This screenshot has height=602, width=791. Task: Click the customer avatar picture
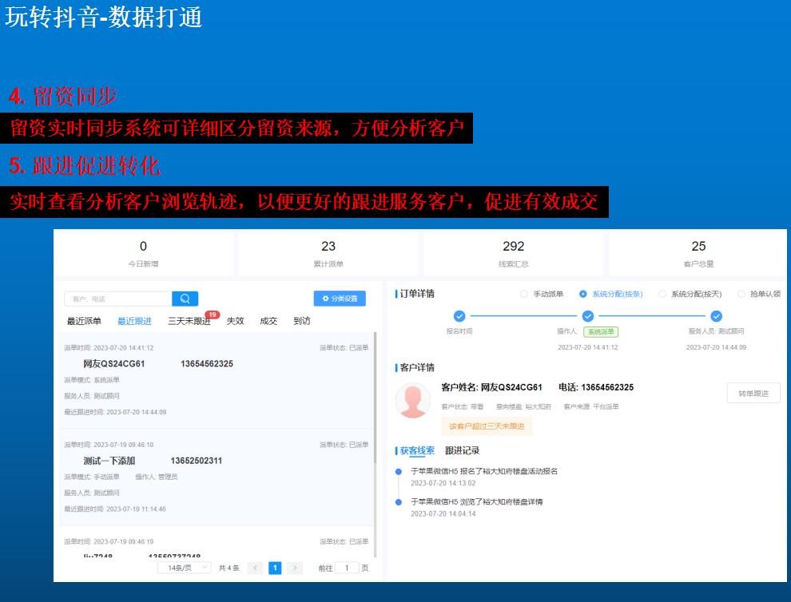point(412,400)
